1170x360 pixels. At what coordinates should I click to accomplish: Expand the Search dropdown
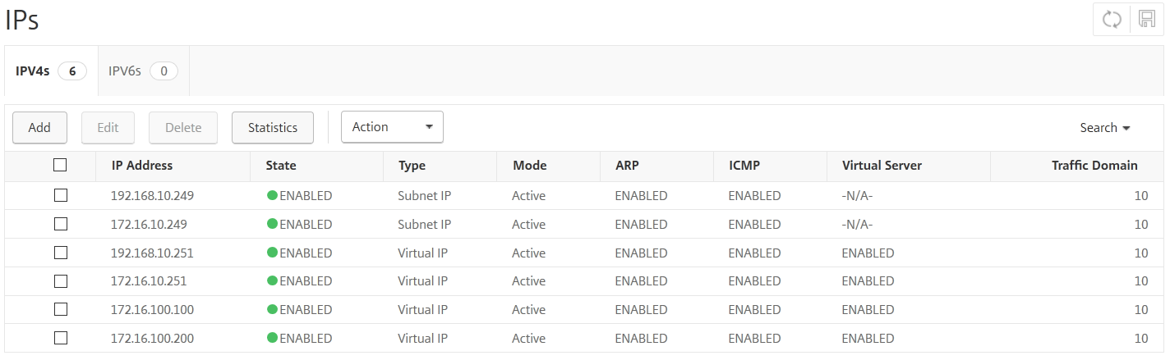[1105, 128]
